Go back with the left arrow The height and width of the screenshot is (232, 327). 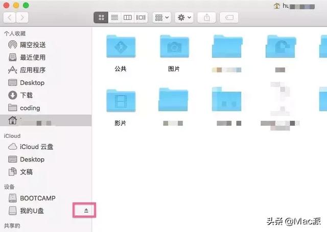pyautogui.click(x=10, y=17)
